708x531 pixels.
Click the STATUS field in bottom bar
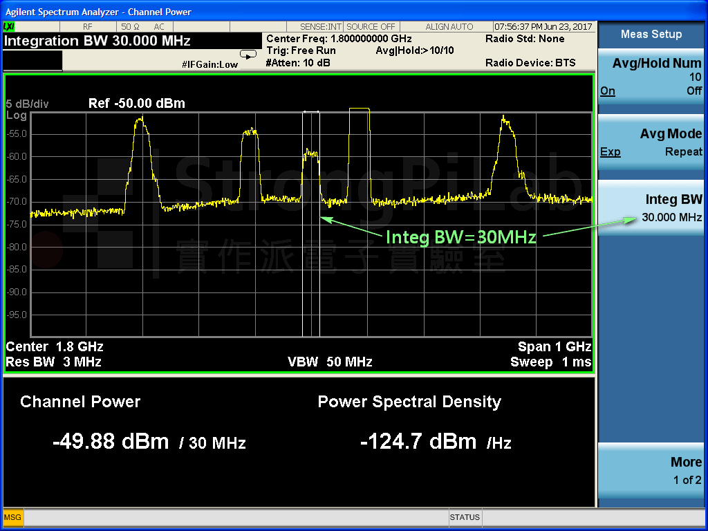465,517
